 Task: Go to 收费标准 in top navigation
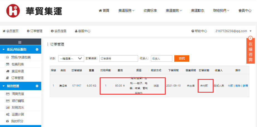point(150,11)
